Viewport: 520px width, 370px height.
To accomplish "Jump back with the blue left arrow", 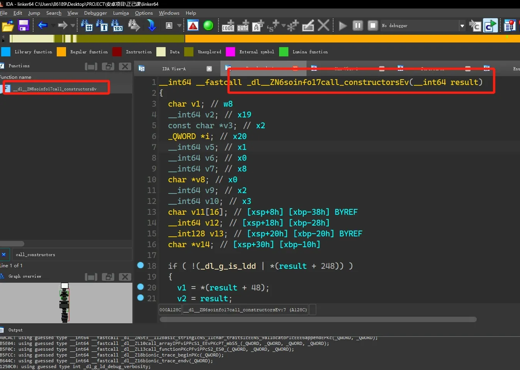I will point(42,25).
